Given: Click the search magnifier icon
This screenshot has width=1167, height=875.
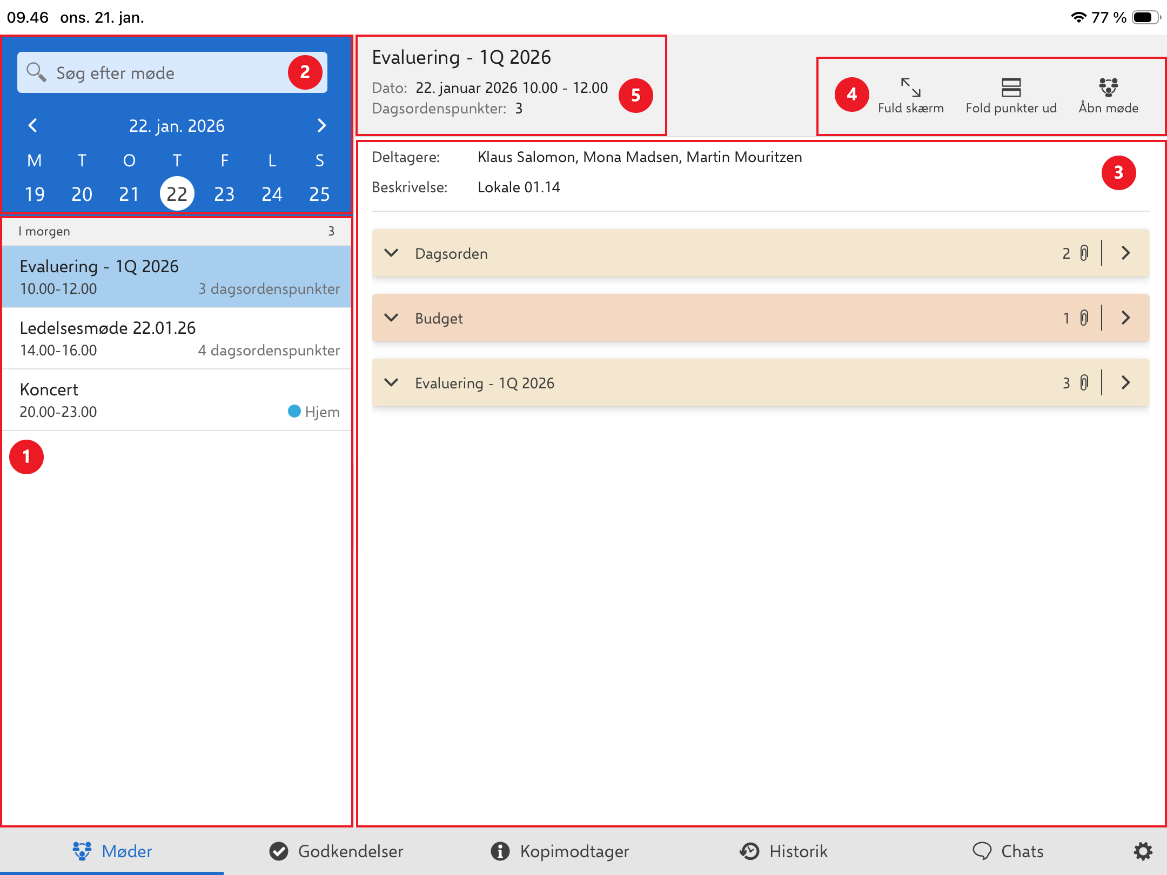Looking at the screenshot, I should coord(36,72).
